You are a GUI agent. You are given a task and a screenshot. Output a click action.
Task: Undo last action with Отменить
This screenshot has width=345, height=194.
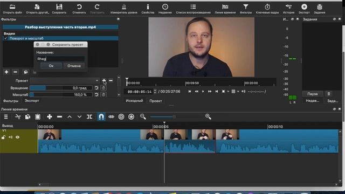coord(79,9)
